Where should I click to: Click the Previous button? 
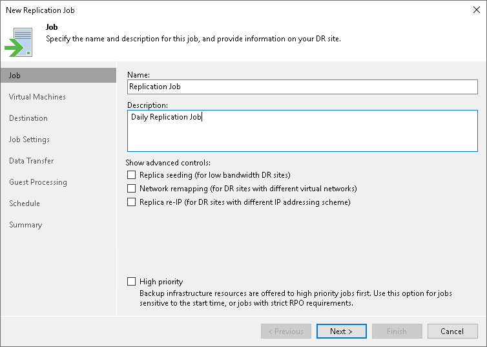click(285, 331)
